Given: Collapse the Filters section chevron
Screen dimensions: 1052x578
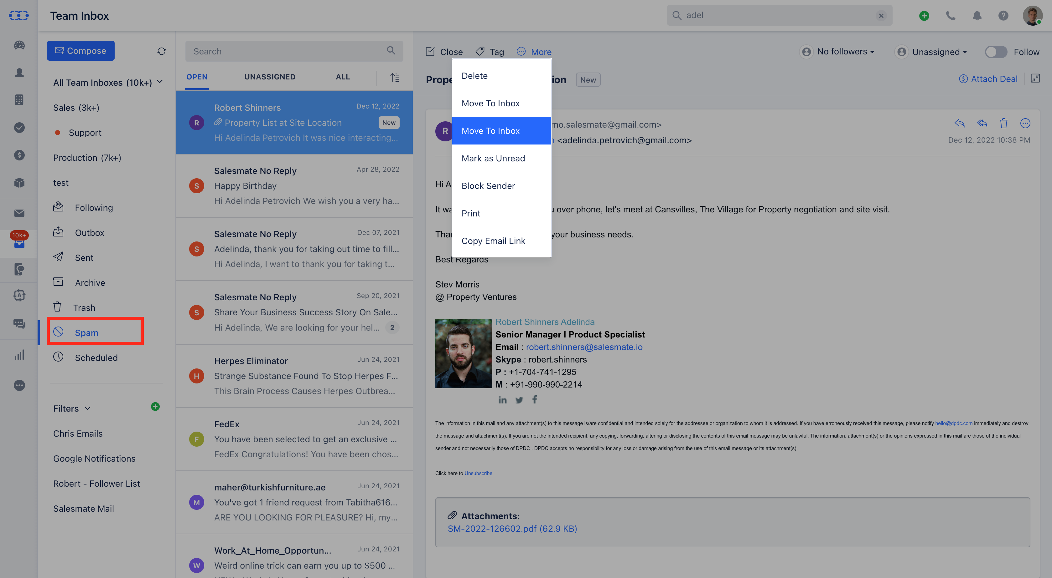Looking at the screenshot, I should click(87, 408).
